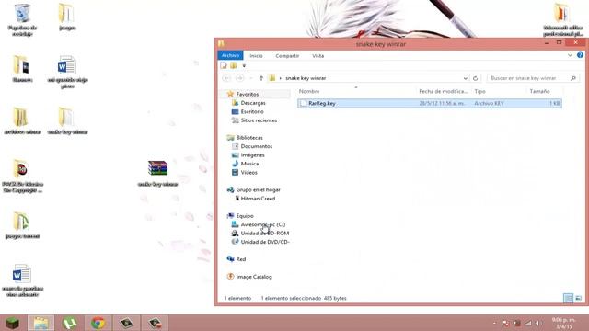Open quick access toolbar customize dropdown
Screen dimensions: 589x331
[x=244, y=65]
